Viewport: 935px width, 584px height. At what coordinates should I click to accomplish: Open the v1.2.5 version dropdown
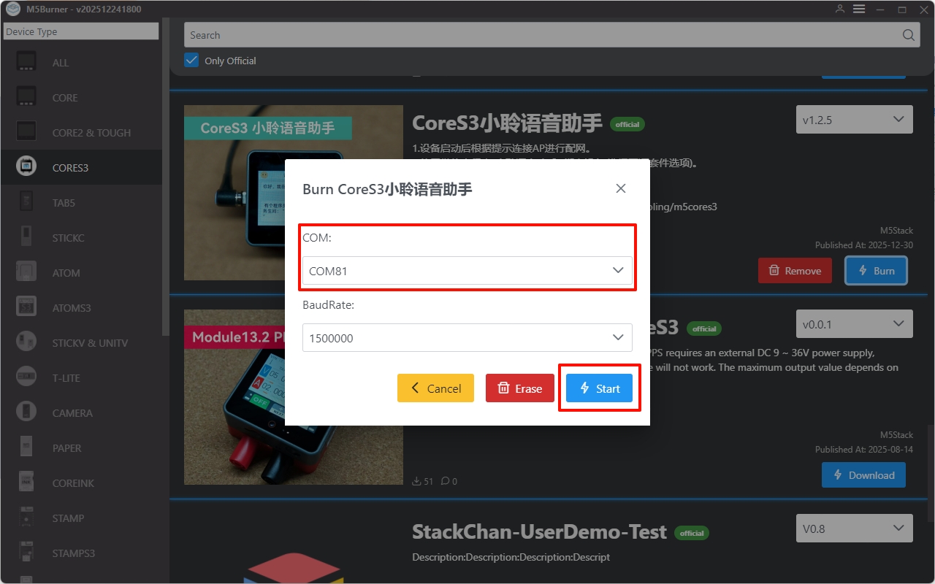[x=854, y=120]
